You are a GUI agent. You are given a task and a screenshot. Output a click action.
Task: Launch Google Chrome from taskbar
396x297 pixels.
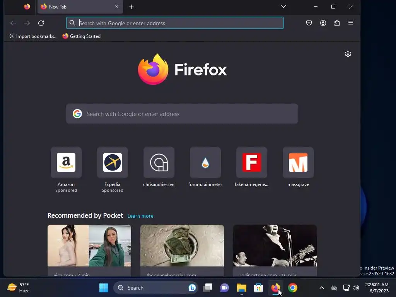[x=293, y=288]
